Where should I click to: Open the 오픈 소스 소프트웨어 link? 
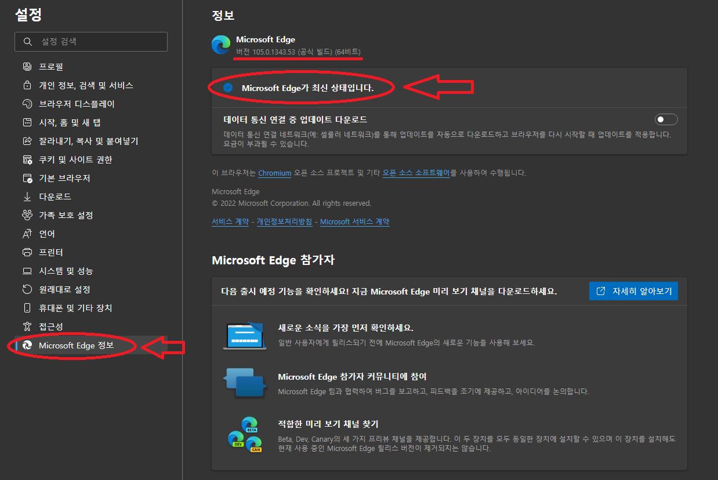(416, 173)
